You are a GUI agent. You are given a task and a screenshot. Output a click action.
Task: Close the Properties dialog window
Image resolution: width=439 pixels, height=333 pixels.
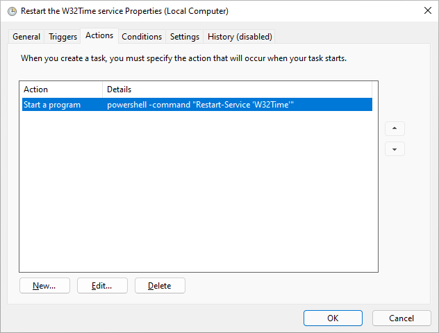coord(427,10)
